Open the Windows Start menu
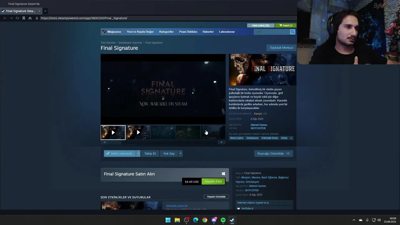 [168, 220]
